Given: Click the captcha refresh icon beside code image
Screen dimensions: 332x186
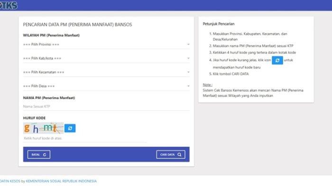Looking at the screenshot, I should point(70,128).
